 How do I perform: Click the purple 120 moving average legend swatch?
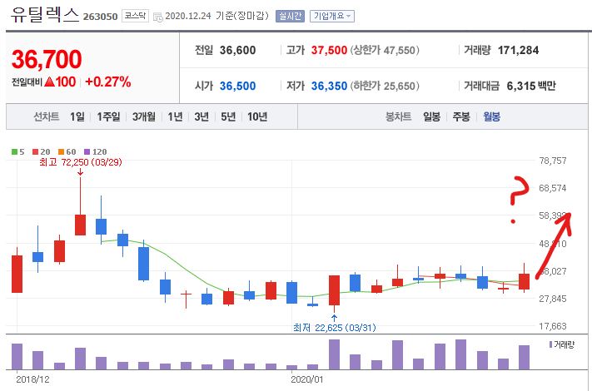(87, 151)
